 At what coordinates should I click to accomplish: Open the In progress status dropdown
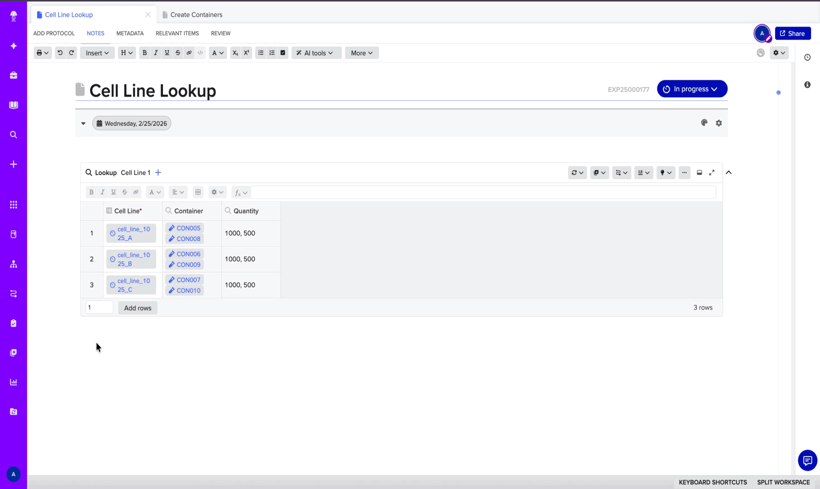692,89
